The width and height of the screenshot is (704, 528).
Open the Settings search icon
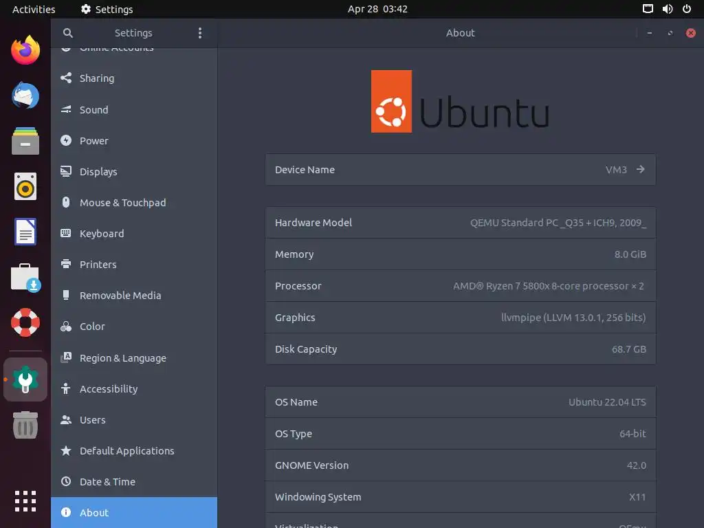coord(68,33)
